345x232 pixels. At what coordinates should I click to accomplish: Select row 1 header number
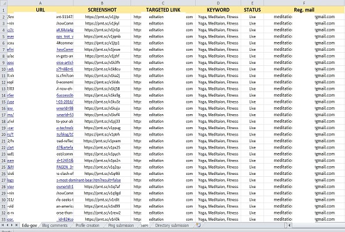point(4,10)
